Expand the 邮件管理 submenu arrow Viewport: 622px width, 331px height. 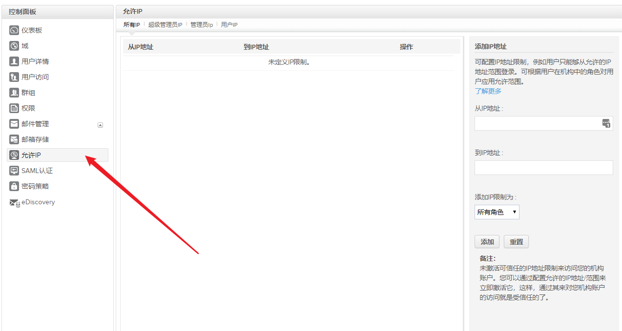coord(100,125)
